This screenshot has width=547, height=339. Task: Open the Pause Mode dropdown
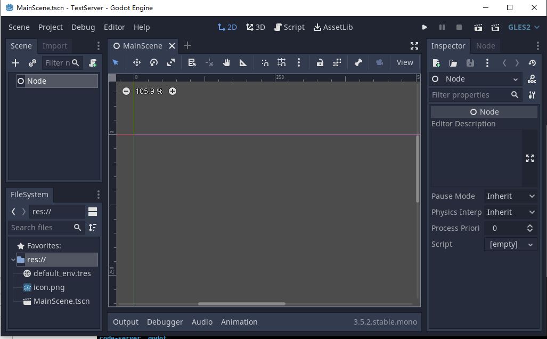click(x=510, y=196)
